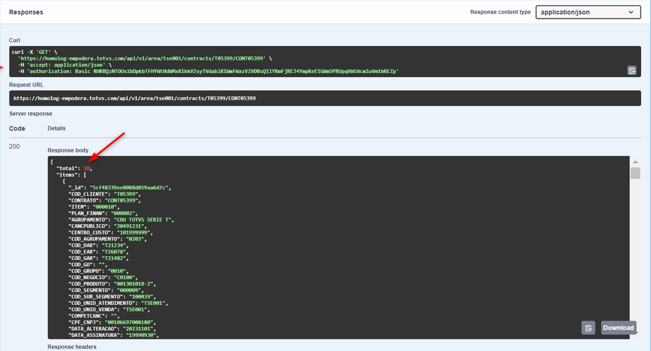The height and width of the screenshot is (351, 651).
Task: Click the "COD_PRODUTO" value in response
Action: point(134,284)
